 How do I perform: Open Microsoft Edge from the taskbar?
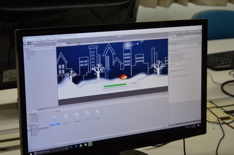76,146
